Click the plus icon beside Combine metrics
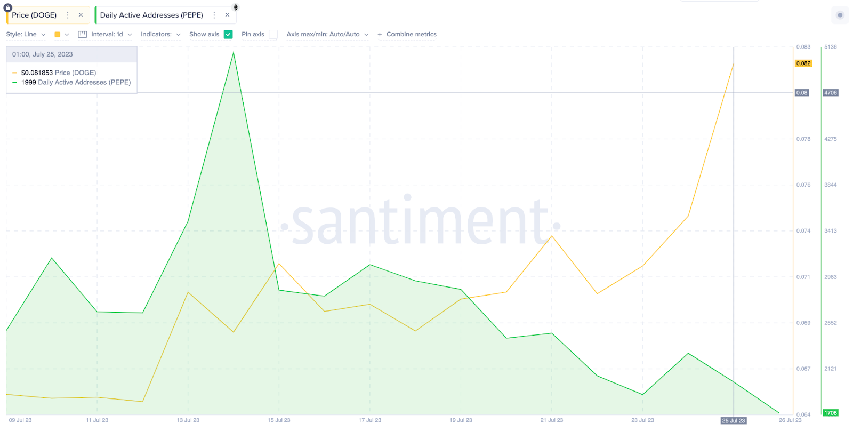Image resolution: width=853 pixels, height=431 pixels. tap(380, 34)
